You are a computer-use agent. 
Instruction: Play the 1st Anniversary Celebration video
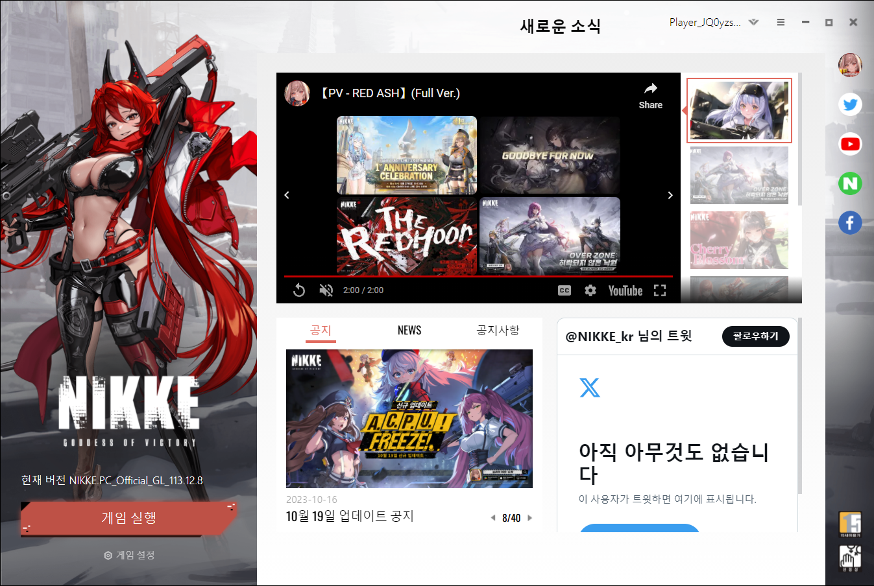pyautogui.click(x=407, y=155)
